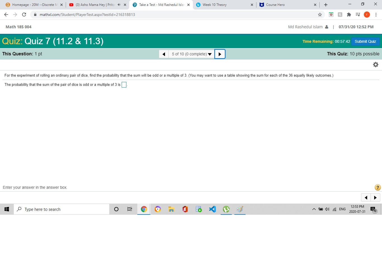Open the Microsoft Office taskbar icon
This screenshot has height=255, width=382.
185,209
